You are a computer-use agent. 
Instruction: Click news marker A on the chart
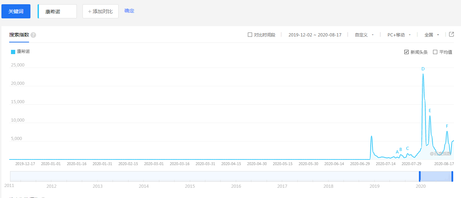(x=397, y=152)
